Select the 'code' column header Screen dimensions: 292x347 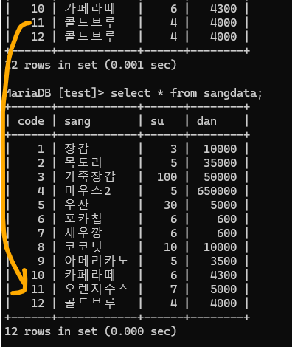click(31, 121)
